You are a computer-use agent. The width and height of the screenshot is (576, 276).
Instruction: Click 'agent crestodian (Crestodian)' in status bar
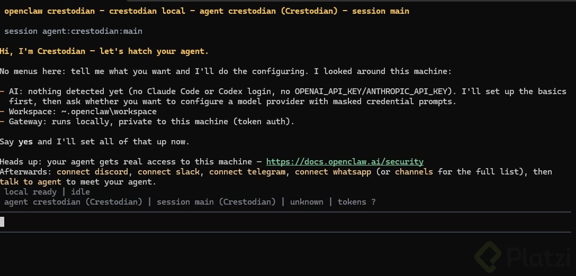coord(73,202)
